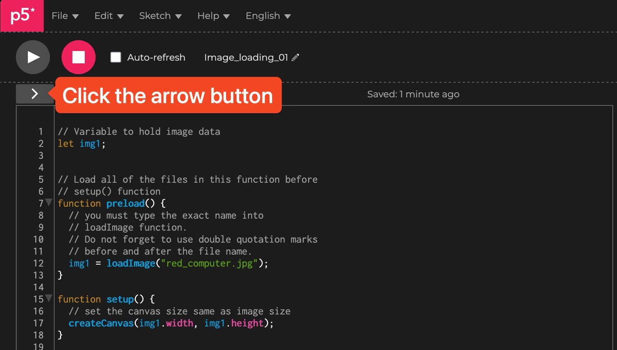Screen dimensions: 617x350
Task: Collapse the setup function fold arrow
Action: (x=49, y=298)
